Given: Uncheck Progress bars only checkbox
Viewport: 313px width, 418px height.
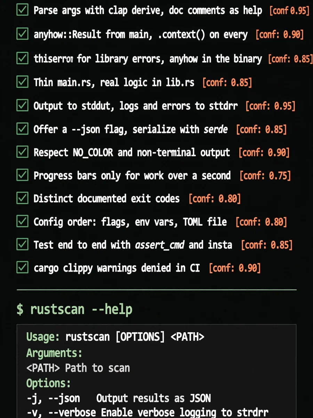Looking at the screenshot, I should (22, 175).
